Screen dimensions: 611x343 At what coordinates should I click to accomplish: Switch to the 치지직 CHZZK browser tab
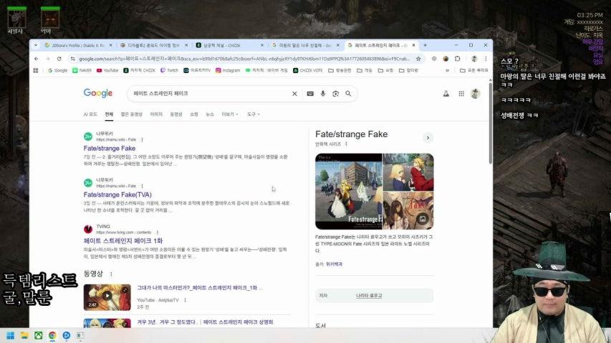pos(218,44)
